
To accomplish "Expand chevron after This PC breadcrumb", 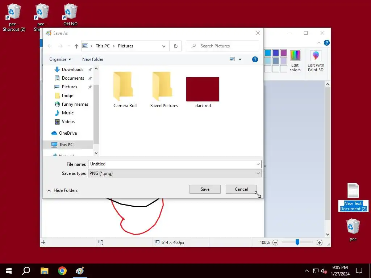I will [x=114, y=46].
